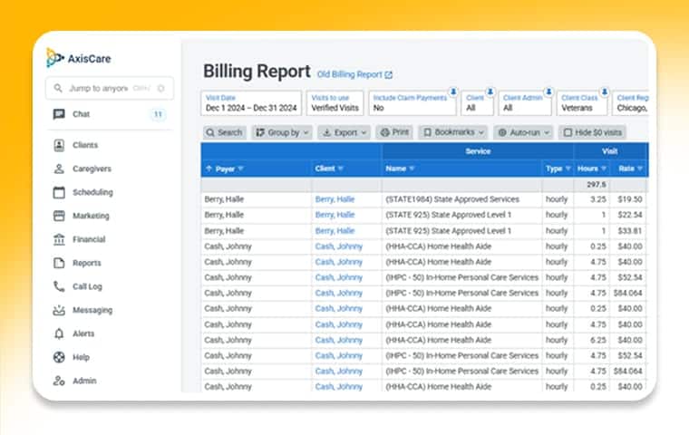Image resolution: width=689 pixels, height=435 pixels.
Task: Open the Chat icon in sidebar
Action: pyautogui.click(x=59, y=114)
